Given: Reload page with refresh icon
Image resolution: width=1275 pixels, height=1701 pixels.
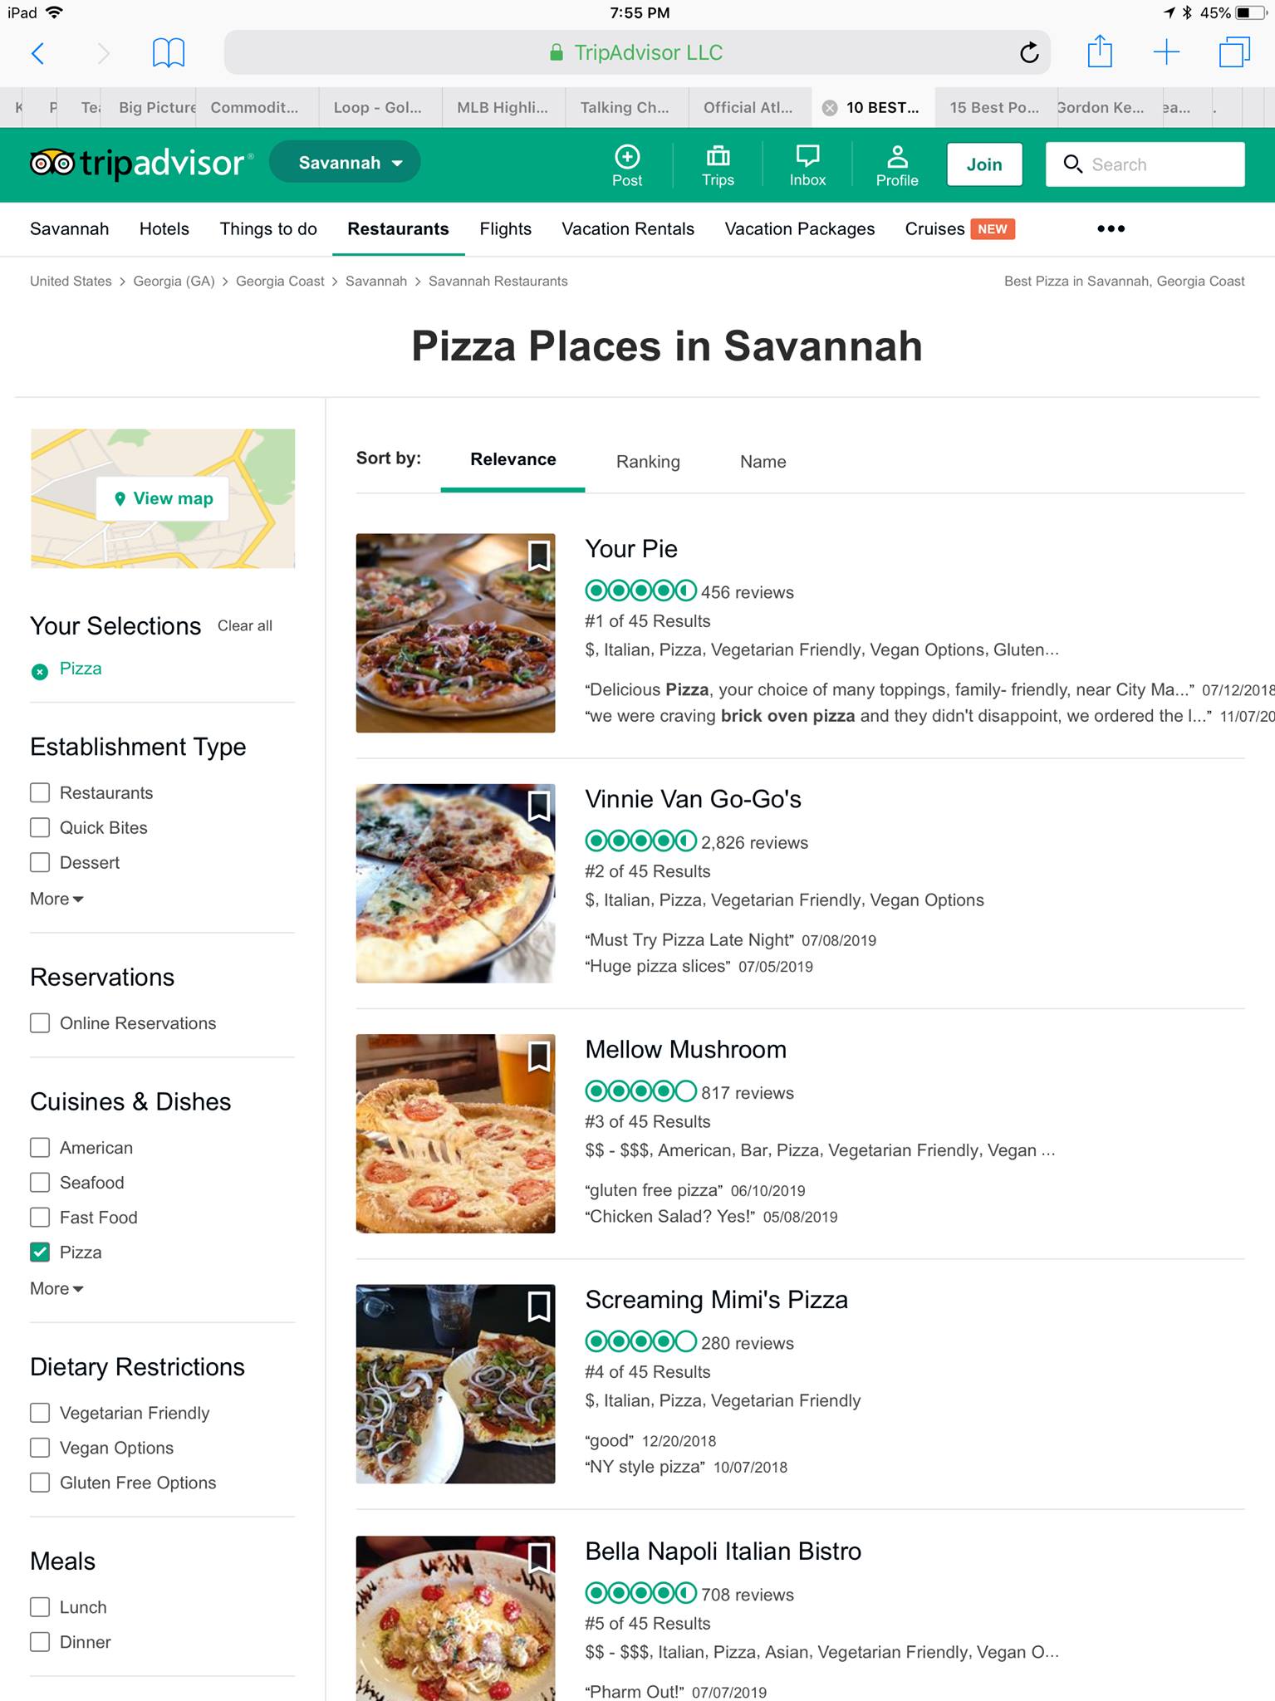Looking at the screenshot, I should pos(1029,53).
